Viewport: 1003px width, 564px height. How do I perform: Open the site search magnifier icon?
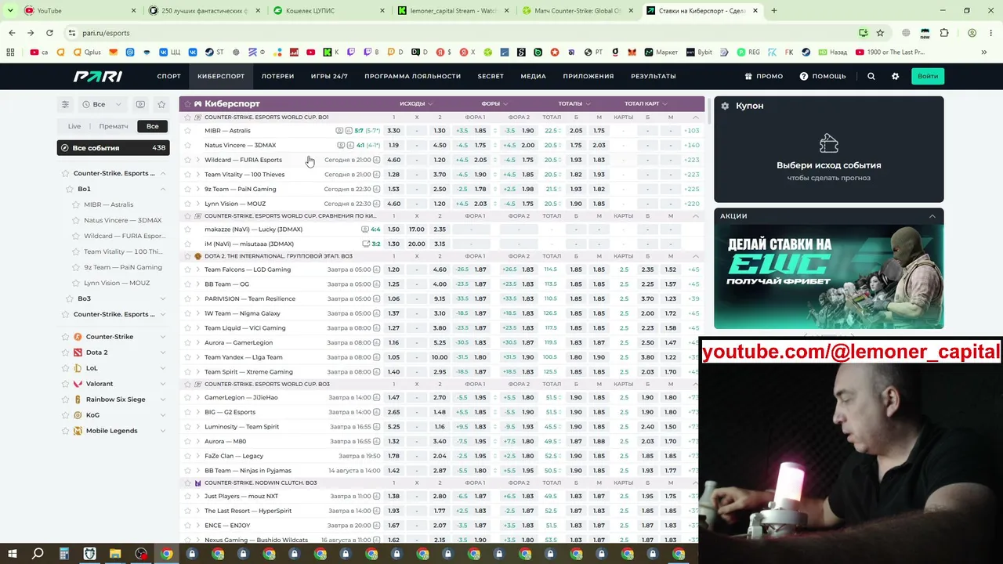tap(871, 76)
